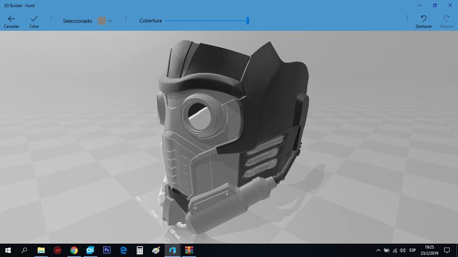Expand the Seleccionado dropdown chevron

point(110,21)
